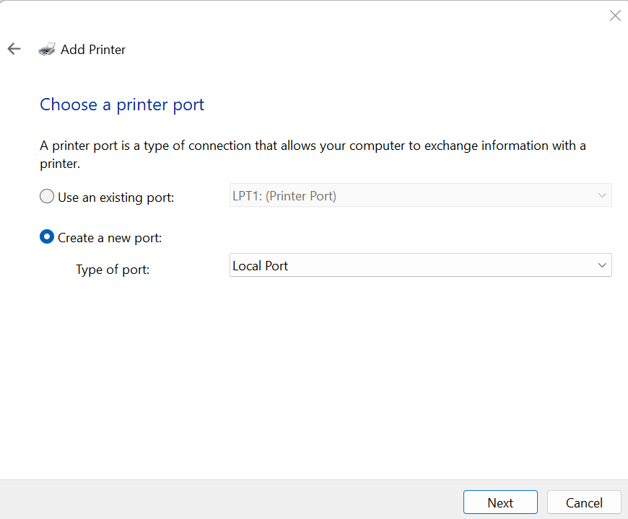Select the 'Use an existing port' radio button

click(47, 197)
